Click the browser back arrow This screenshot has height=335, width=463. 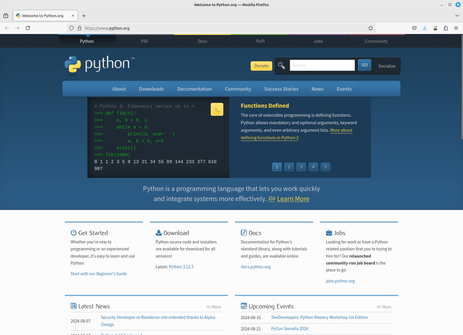click(x=7, y=28)
